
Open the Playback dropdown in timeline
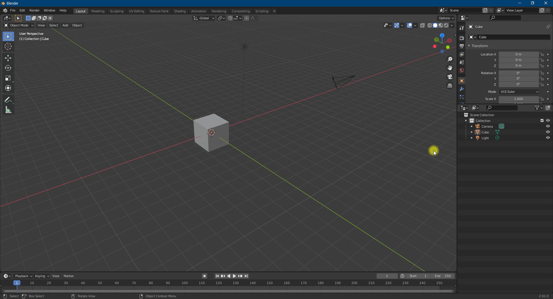pos(23,276)
